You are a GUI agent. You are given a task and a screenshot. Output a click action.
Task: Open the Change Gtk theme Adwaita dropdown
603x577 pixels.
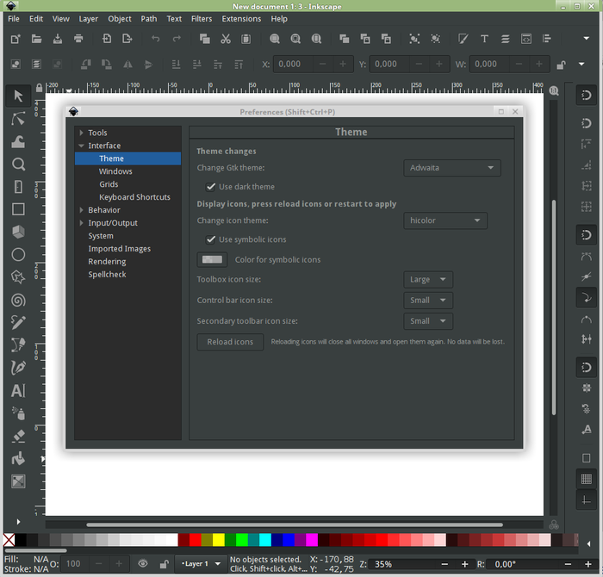click(452, 168)
